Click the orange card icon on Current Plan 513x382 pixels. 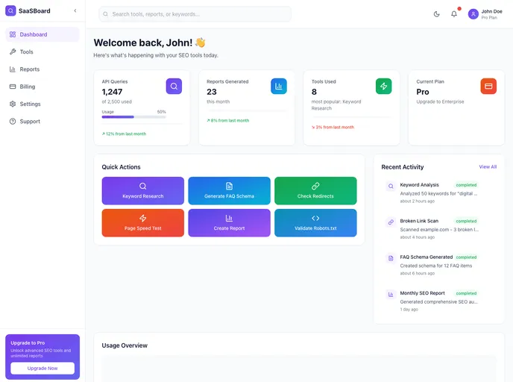[488, 86]
